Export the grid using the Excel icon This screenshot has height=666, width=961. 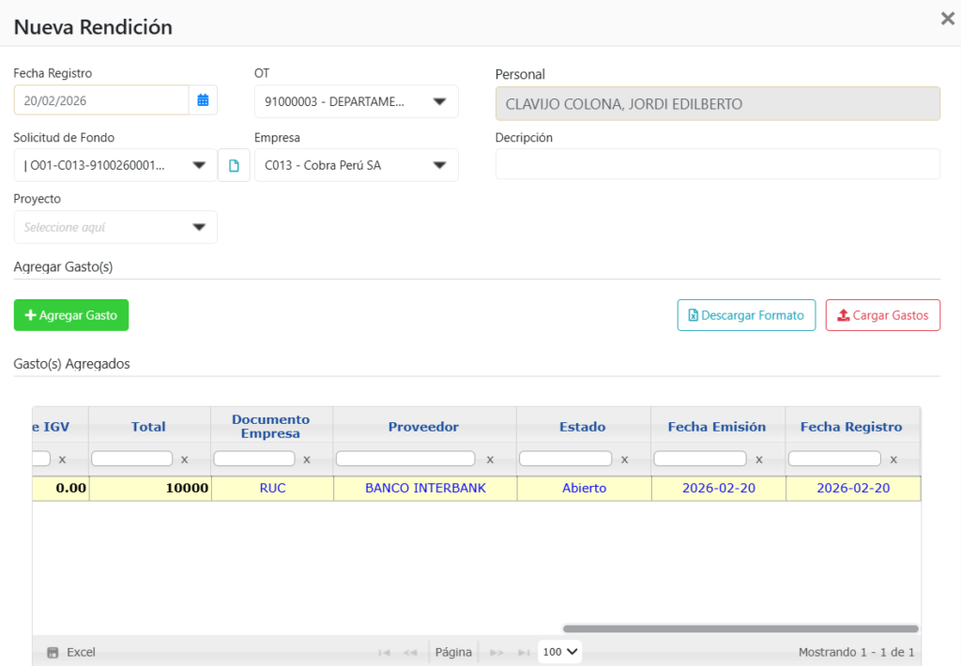point(53,652)
